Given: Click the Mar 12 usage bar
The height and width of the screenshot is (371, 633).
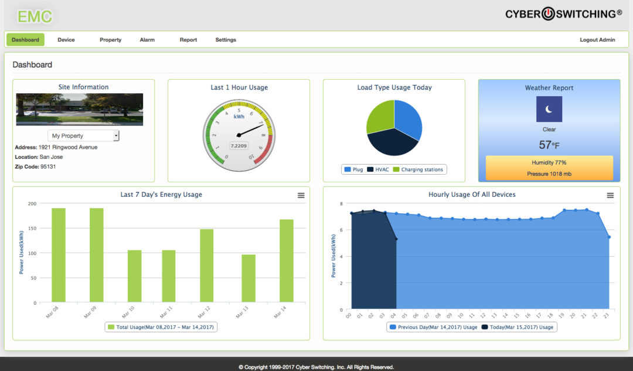Looking at the screenshot, I should pyautogui.click(x=207, y=266).
